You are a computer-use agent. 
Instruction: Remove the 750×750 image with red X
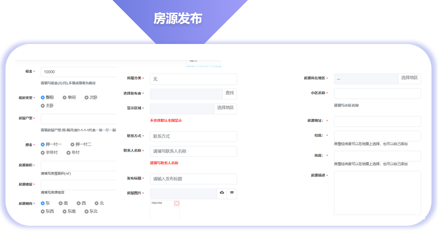(177, 203)
